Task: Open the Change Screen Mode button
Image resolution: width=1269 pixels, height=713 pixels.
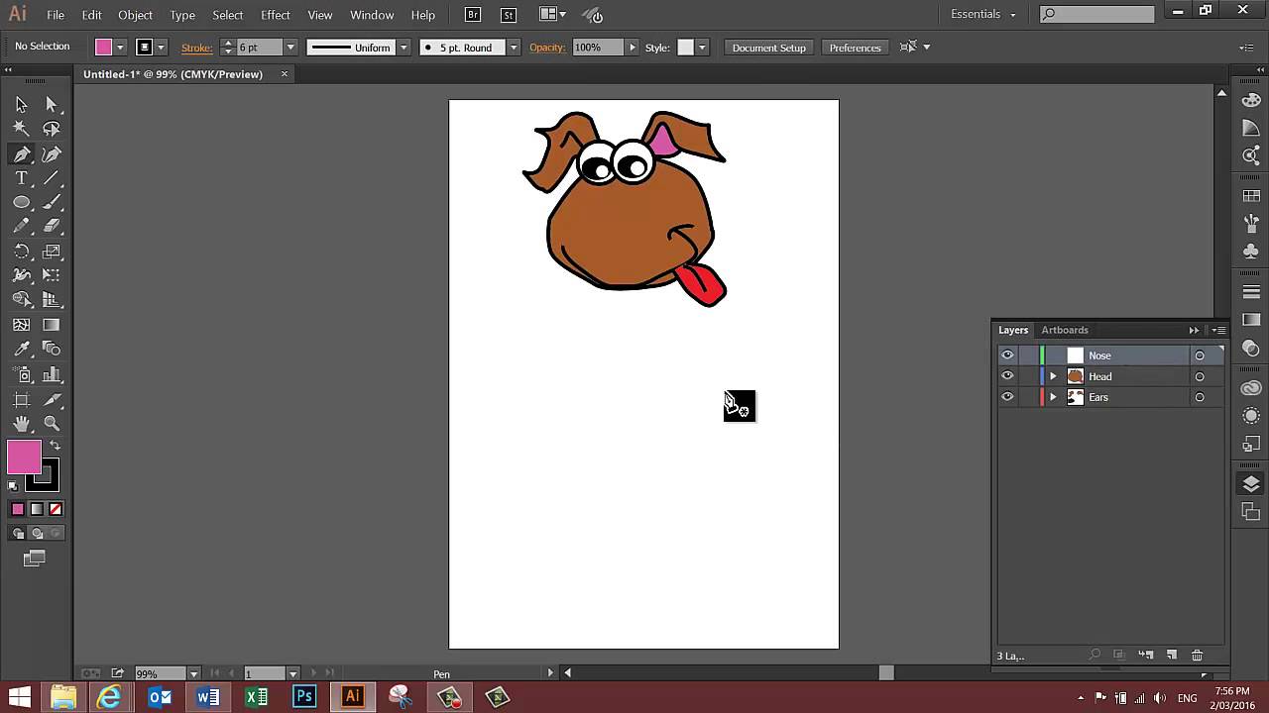Action: (x=35, y=559)
